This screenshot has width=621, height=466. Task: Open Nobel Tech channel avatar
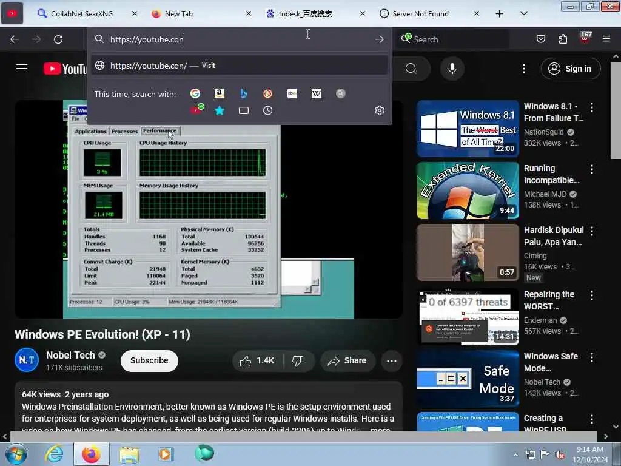[27, 360]
